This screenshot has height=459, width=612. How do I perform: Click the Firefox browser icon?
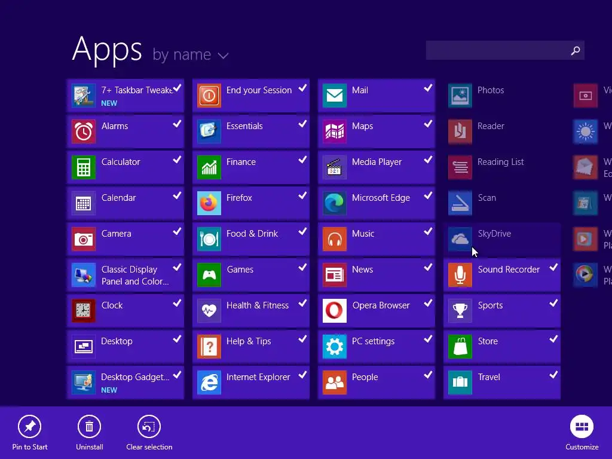(x=209, y=203)
